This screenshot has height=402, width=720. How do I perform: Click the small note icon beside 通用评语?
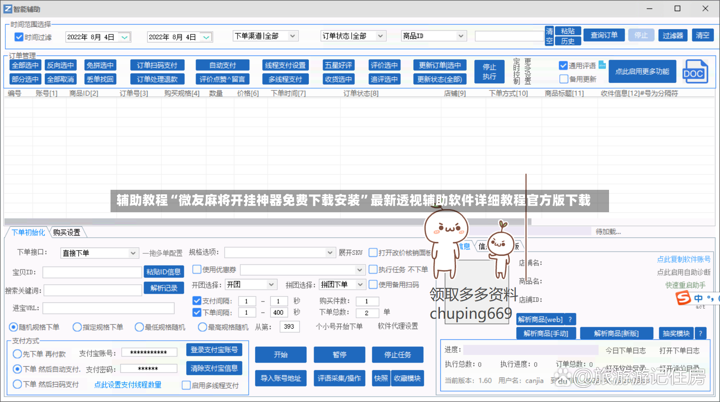coord(602,65)
